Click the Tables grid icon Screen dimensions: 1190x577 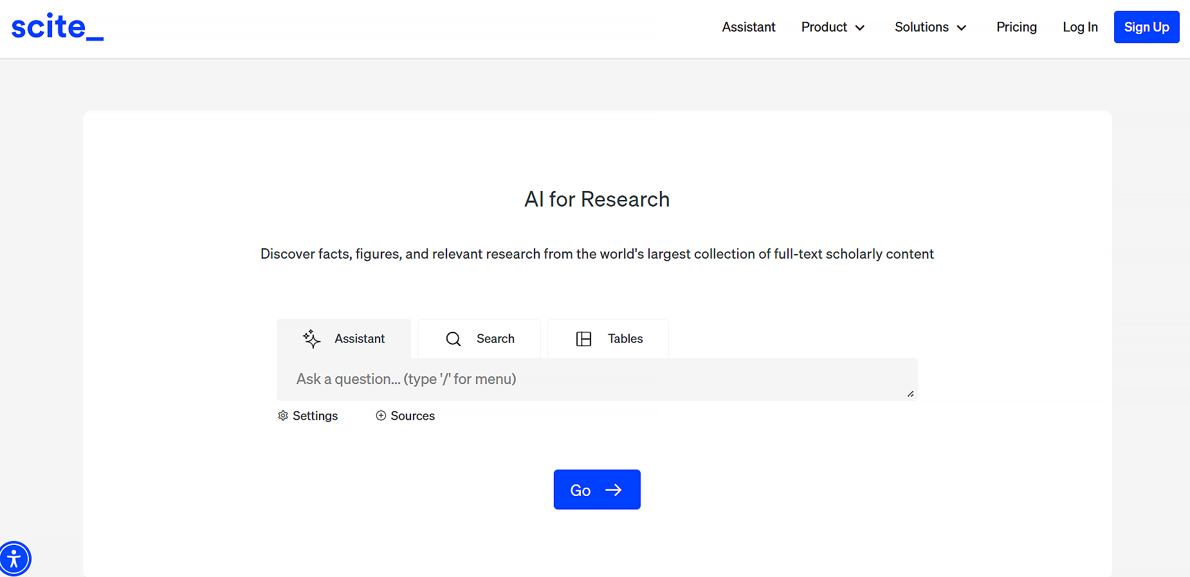click(x=583, y=339)
